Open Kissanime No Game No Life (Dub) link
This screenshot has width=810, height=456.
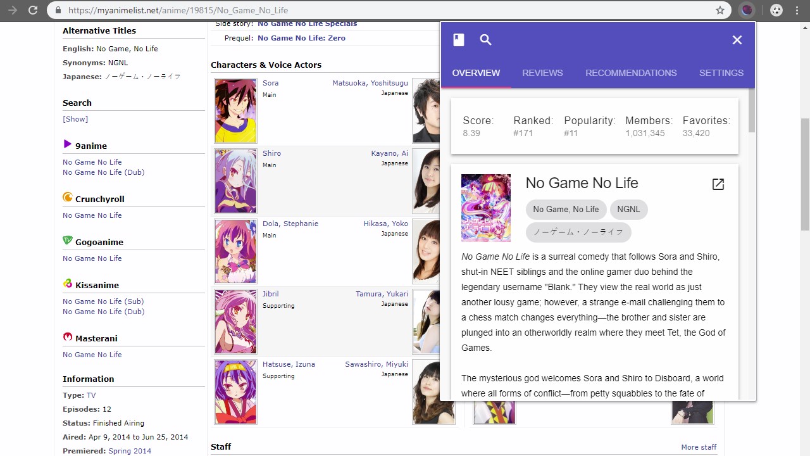point(104,312)
